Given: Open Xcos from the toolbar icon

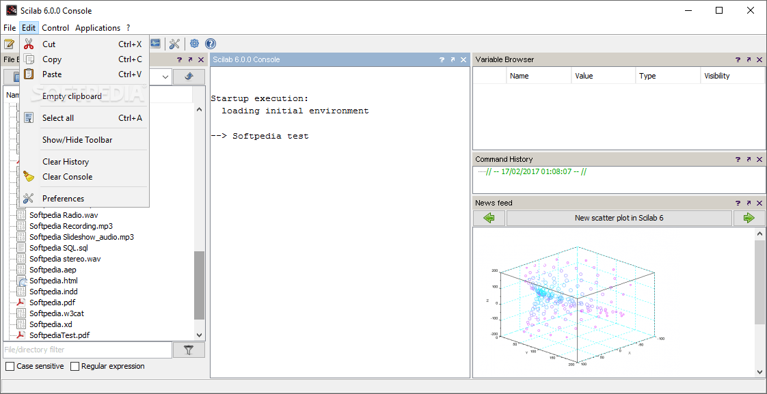Looking at the screenshot, I should [156, 44].
